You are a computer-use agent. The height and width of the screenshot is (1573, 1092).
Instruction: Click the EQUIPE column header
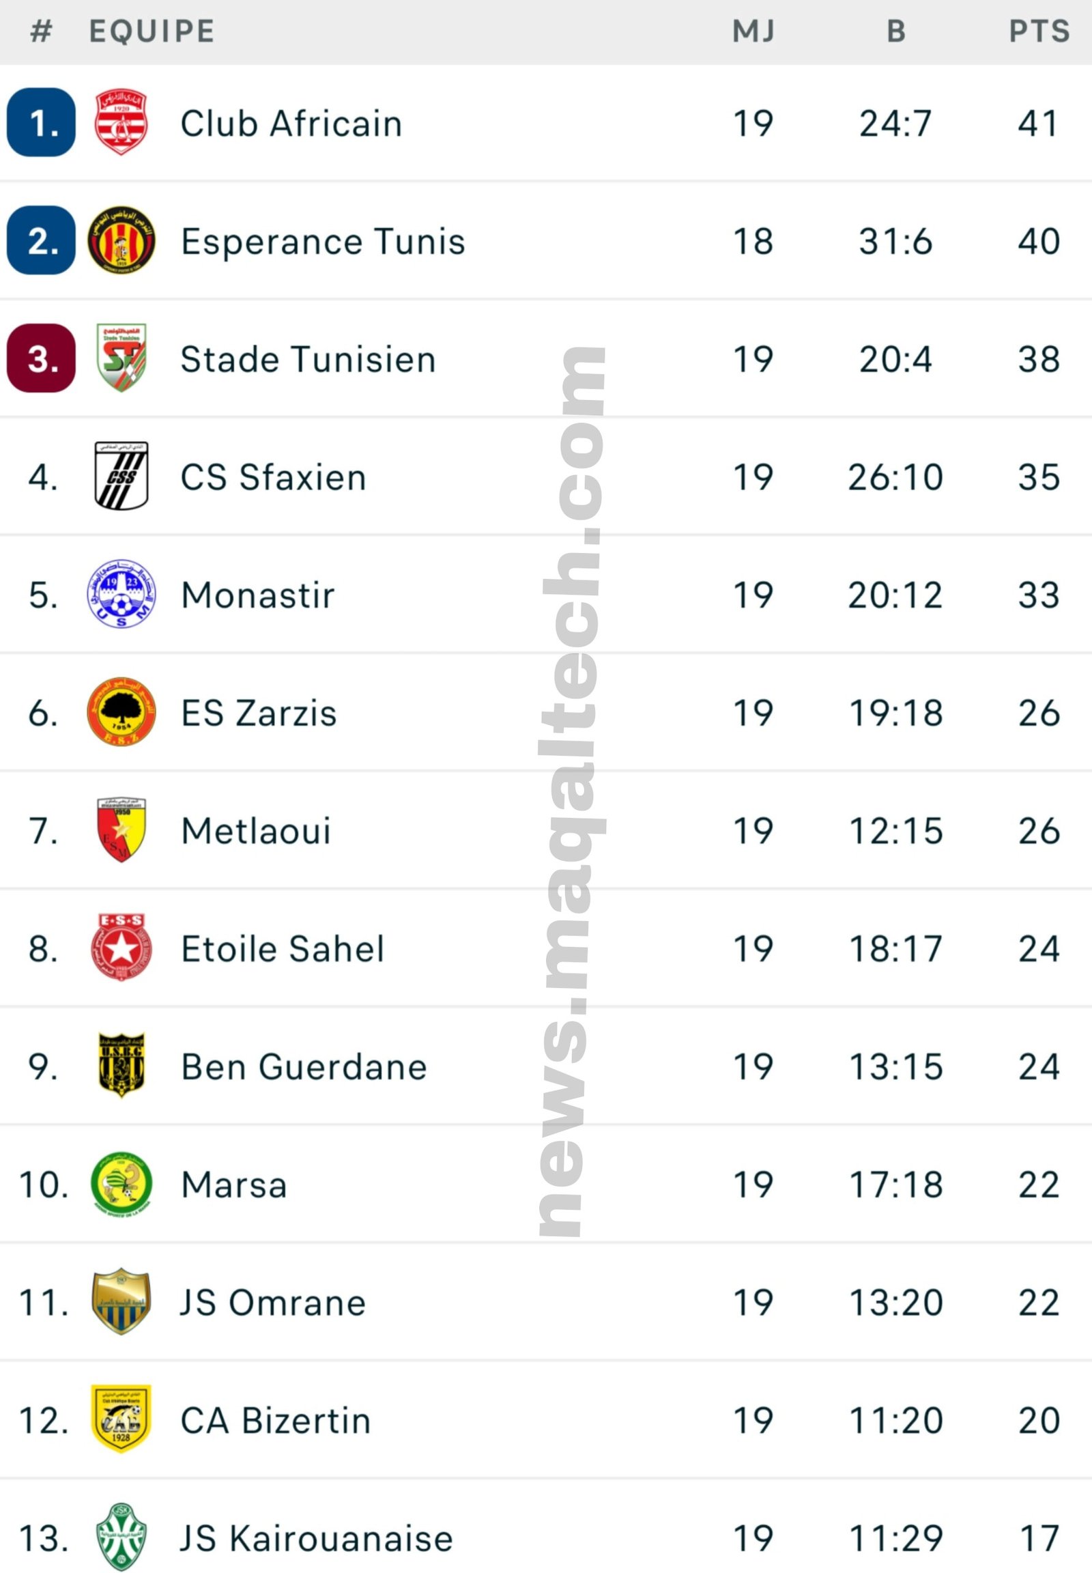[152, 31]
